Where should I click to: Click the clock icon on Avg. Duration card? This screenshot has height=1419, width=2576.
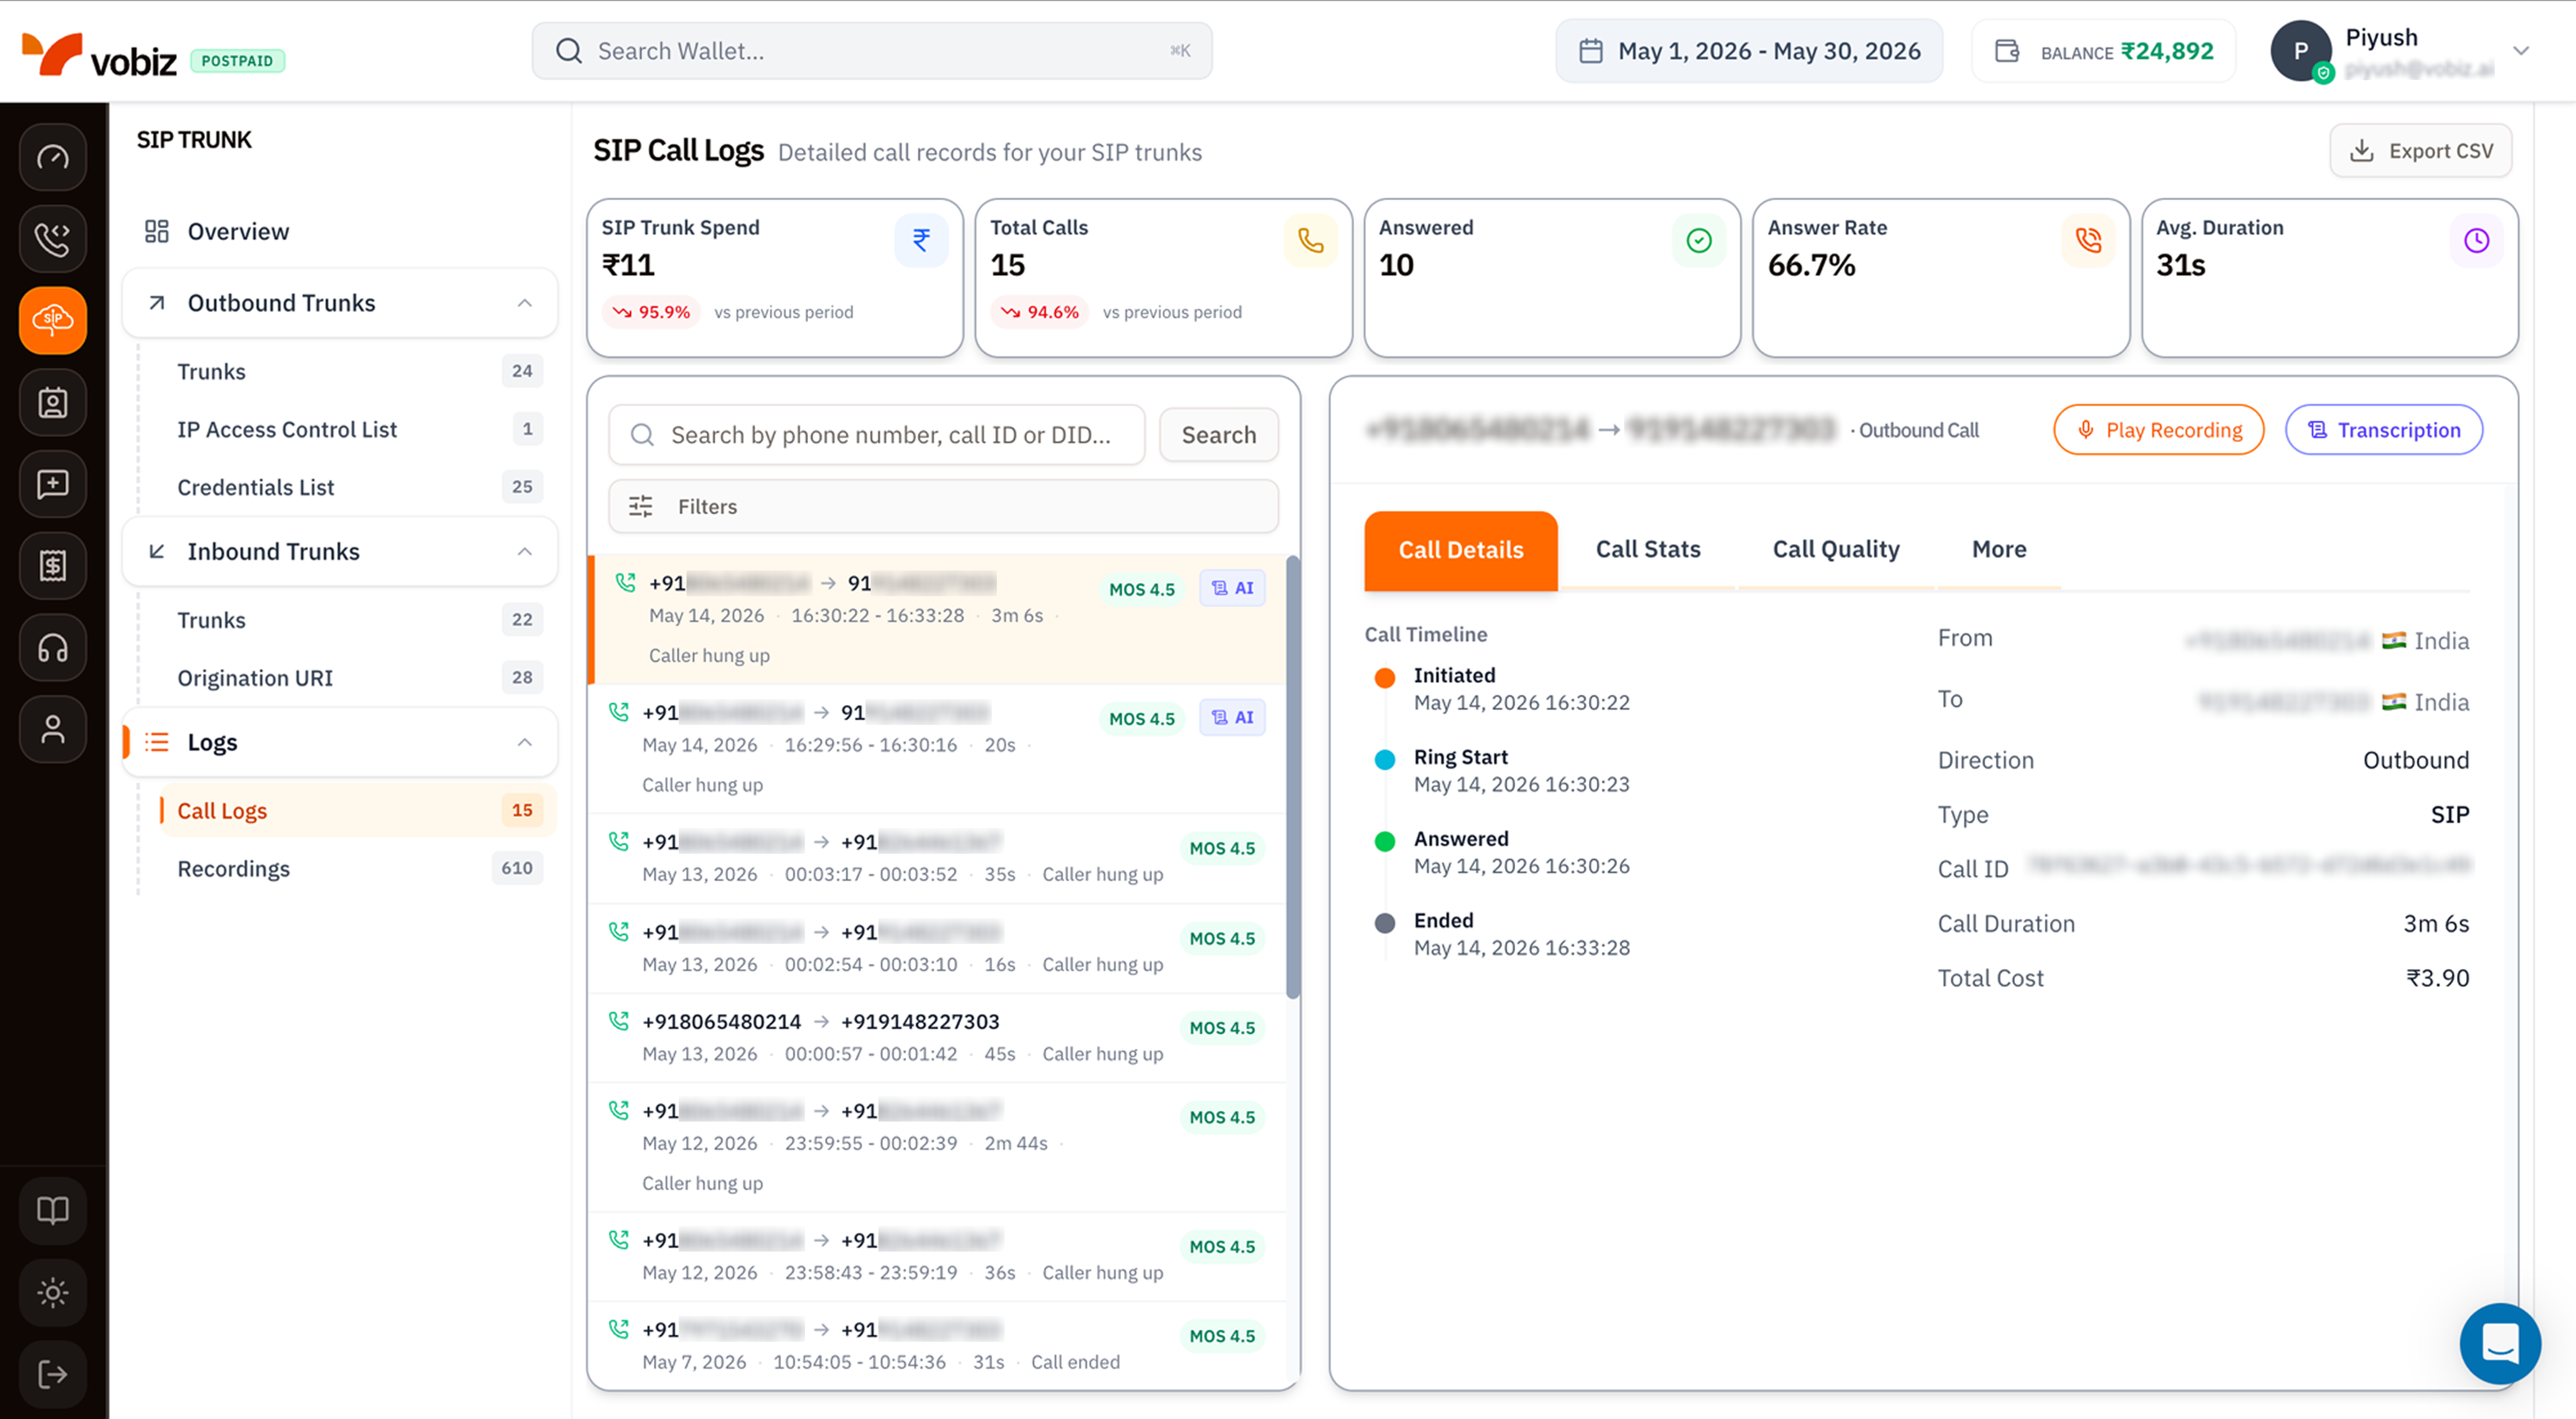[x=2476, y=240]
